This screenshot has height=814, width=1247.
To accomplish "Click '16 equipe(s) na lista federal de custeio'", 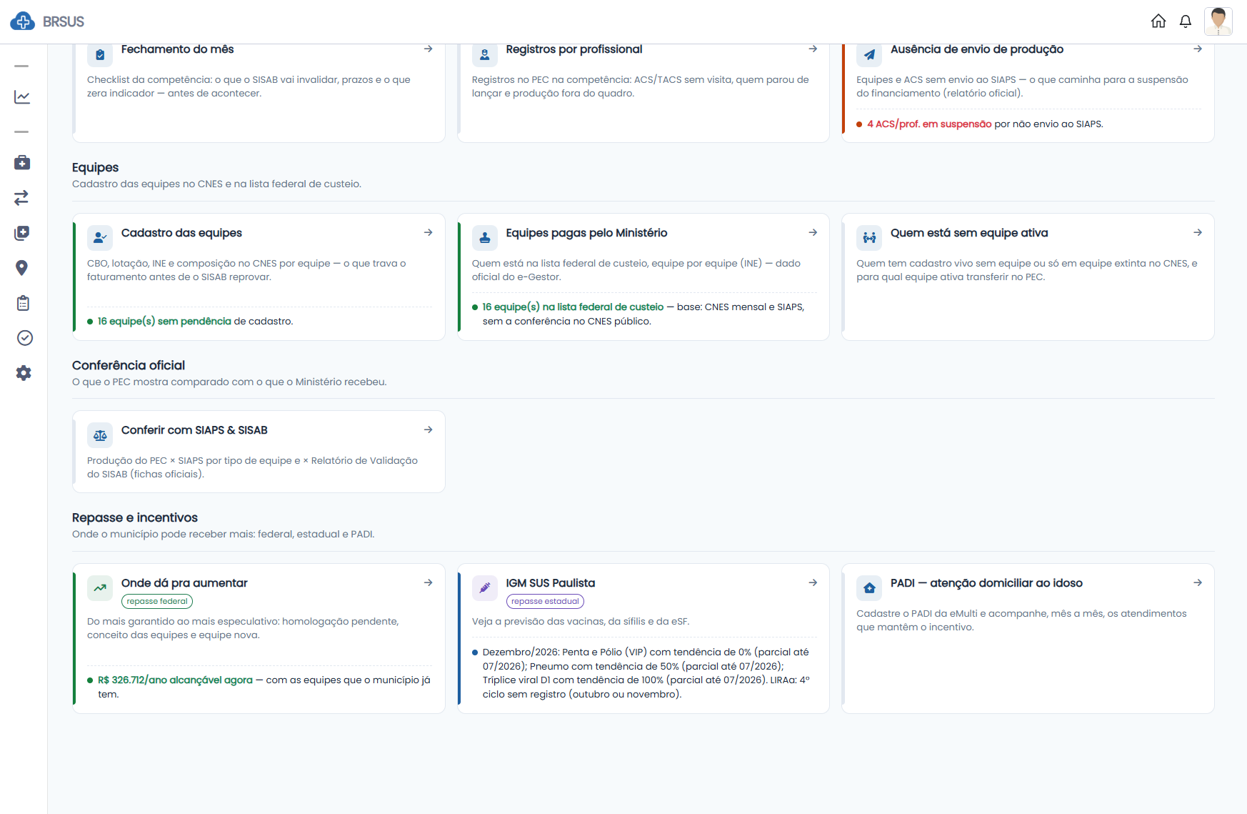I will pos(573,307).
